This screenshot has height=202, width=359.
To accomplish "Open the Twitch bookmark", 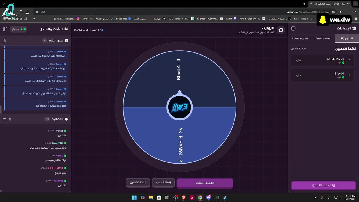I will click(x=232, y=19).
